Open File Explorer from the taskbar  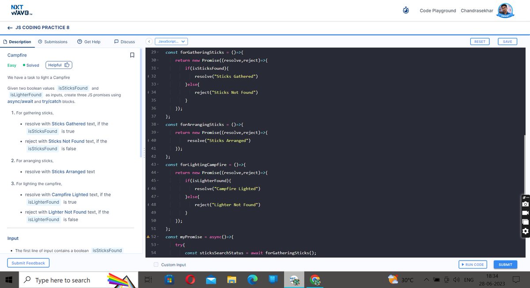click(x=232, y=280)
